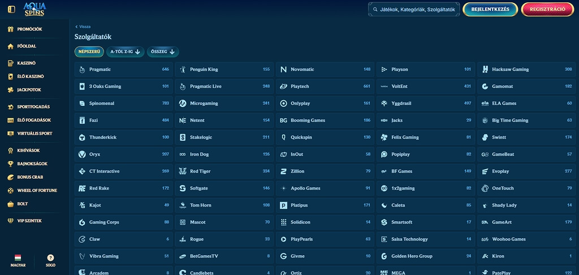
Task: Focus the Játékok, Kategóriák, Szolgáltatók search field
Action: [x=414, y=10]
